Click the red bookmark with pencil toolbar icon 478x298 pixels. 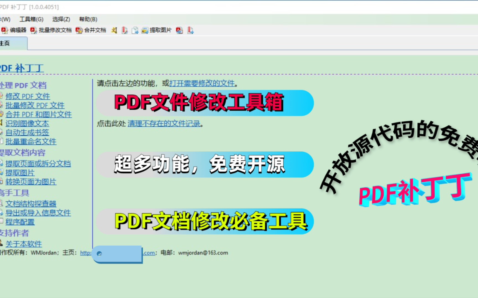tap(124, 30)
